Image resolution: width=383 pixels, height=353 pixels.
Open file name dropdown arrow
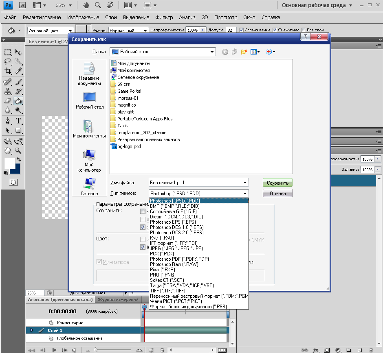(x=245, y=183)
